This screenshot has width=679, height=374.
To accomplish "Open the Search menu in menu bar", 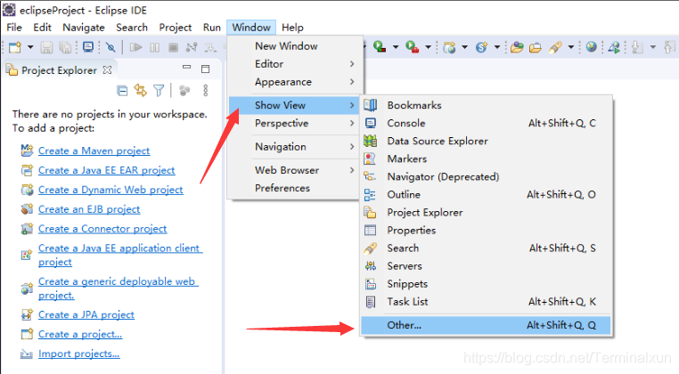I will pyautogui.click(x=132, y=28).
